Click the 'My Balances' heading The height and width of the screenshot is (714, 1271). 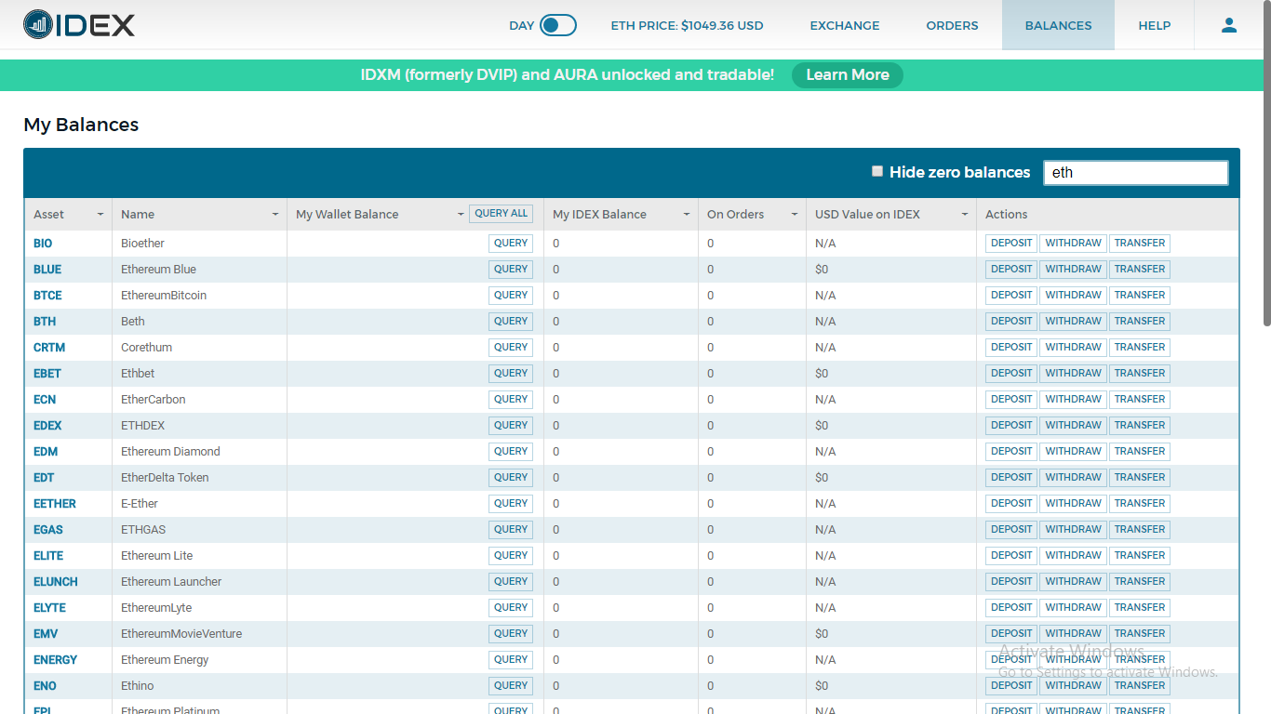click(81, 125)
